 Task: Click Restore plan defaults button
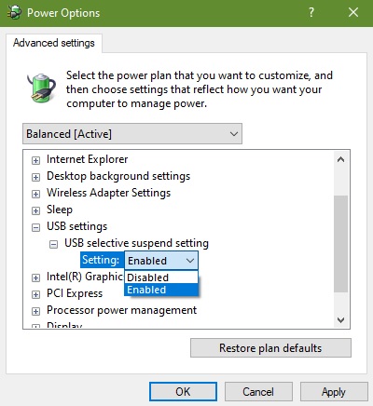pyautogui.click(x=270, y=348)
